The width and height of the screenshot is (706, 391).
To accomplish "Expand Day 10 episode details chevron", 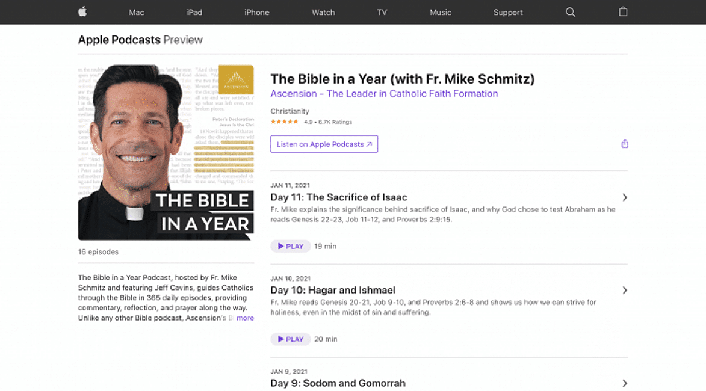I will point(625,291).
